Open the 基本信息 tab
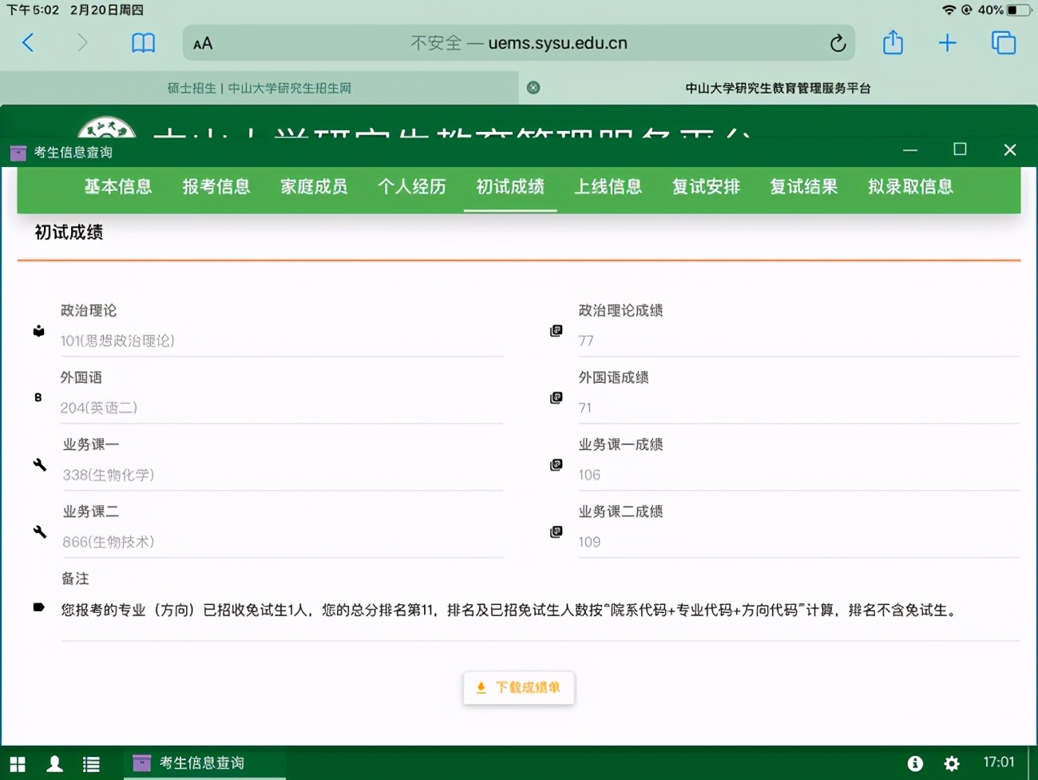 [x=117, y=186]
